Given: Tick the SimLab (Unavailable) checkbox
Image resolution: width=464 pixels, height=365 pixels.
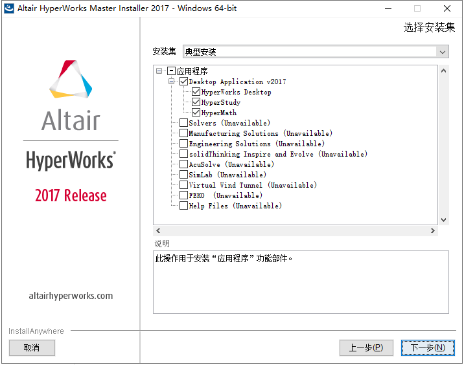Looking at the screenshot, I should tap(184, 174).
